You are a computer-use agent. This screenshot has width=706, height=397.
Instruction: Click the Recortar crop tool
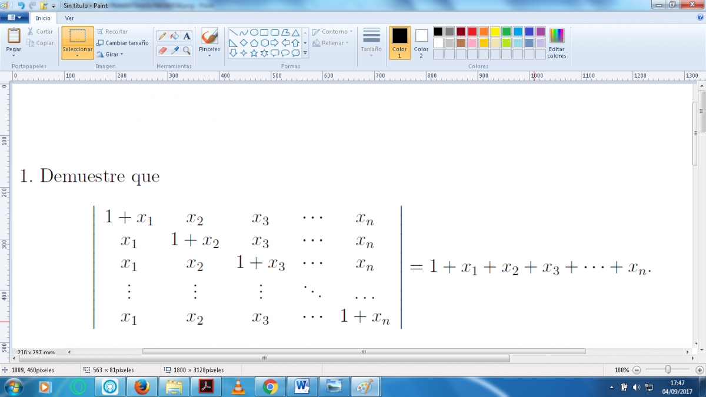tap(112, 32)
